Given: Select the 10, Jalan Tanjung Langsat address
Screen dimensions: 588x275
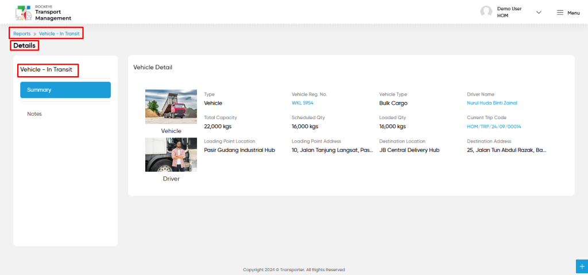Looking at the screenshot, I should pyautogui.click(x=332, y=150).
